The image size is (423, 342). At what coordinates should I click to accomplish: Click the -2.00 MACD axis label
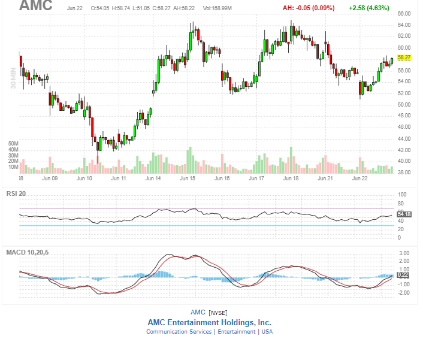[x=404, y=293]
